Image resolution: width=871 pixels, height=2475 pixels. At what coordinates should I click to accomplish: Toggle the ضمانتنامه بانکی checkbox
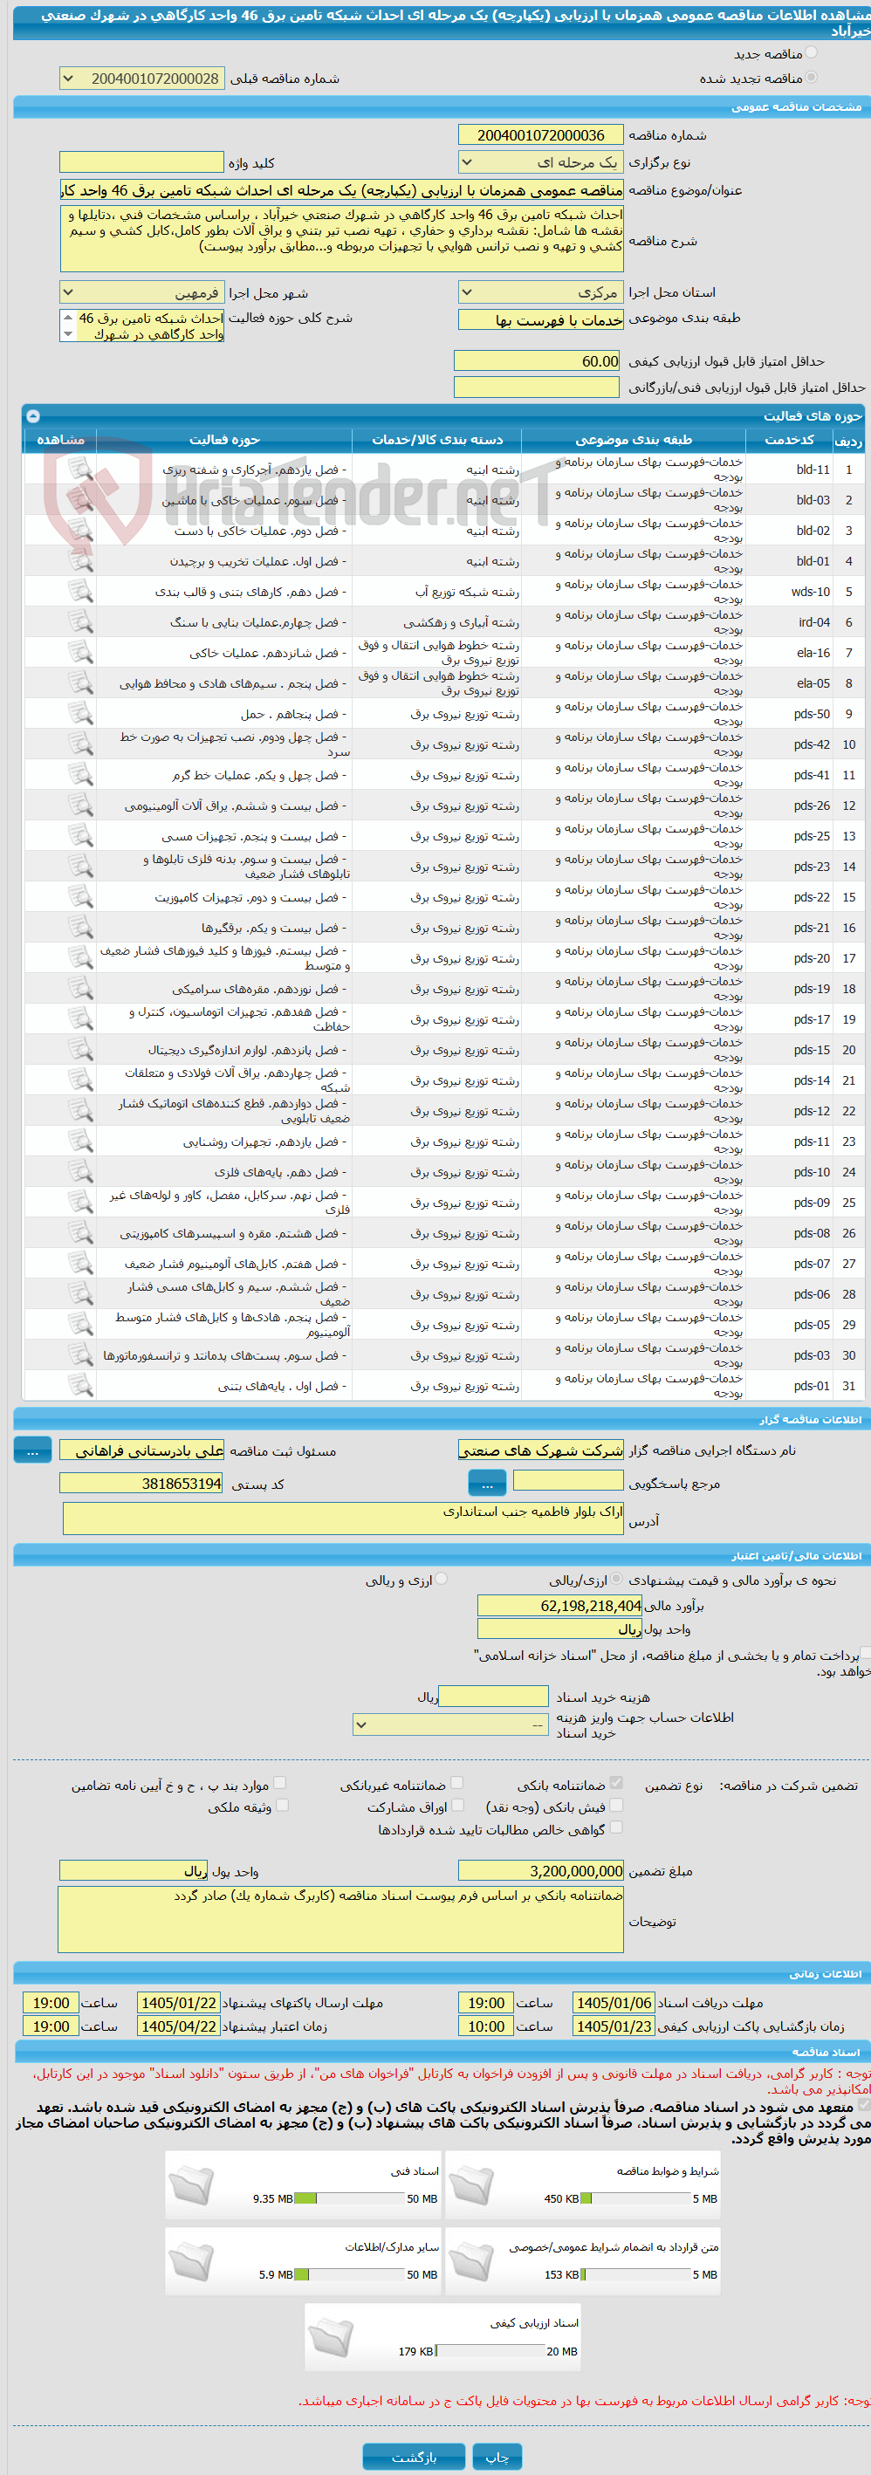click(x=616, y=1782)
